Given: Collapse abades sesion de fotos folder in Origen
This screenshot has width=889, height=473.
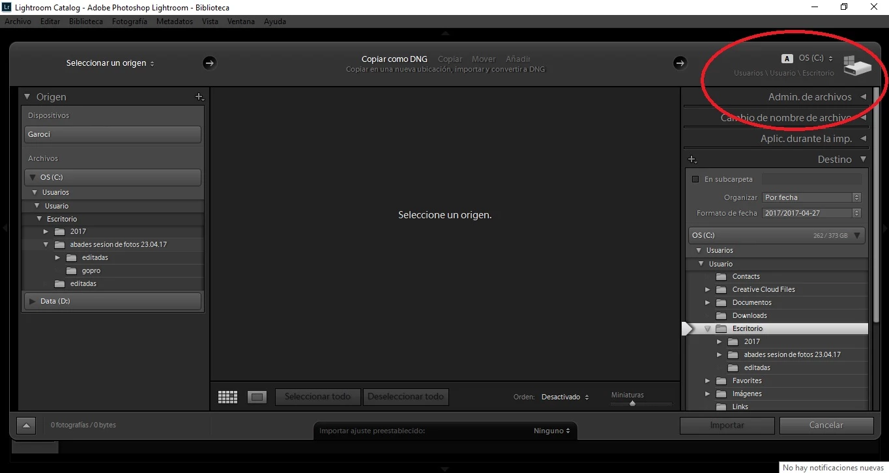Looking at the screenshot, I should 46,244.
